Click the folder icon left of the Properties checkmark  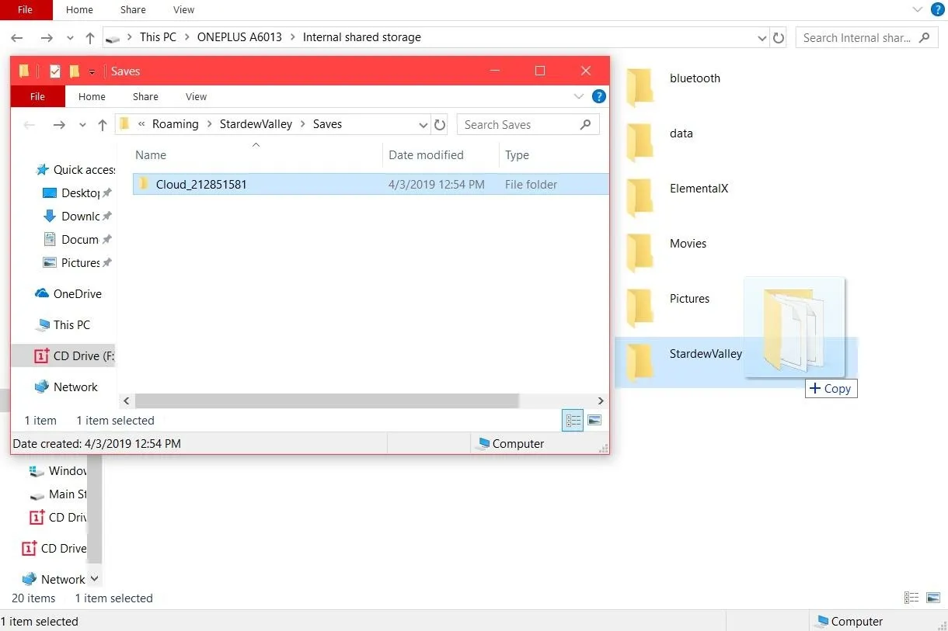[24, 71]
